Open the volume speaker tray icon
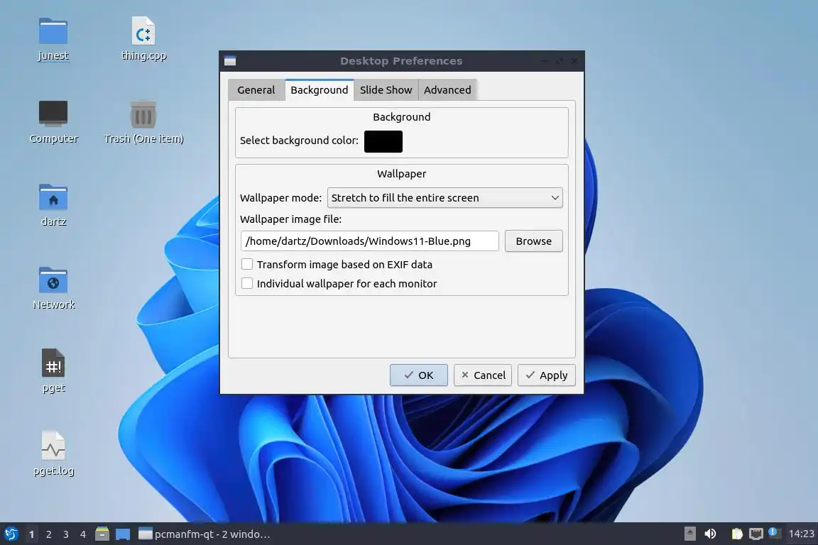The height and width of the screenshot is (545, 818). (710, 534)
